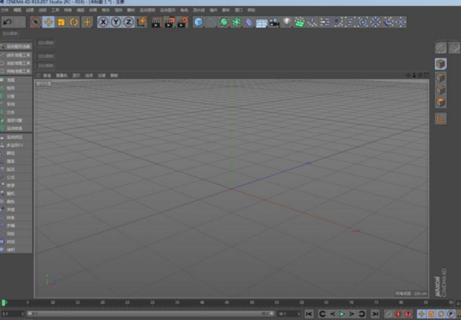
Task: Click the viewport pan cross-arrows icon
Action: 408,76
